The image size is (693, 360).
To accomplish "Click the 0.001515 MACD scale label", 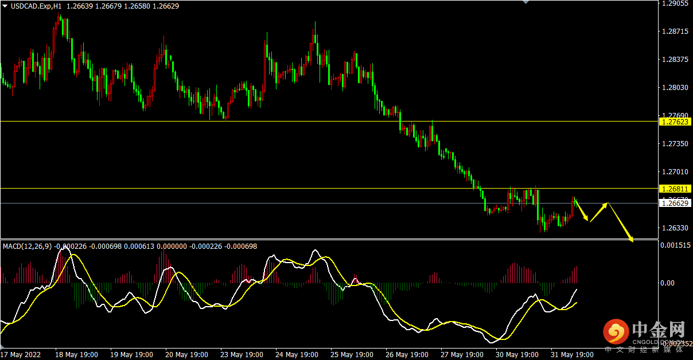I will (x=676, y=245).
